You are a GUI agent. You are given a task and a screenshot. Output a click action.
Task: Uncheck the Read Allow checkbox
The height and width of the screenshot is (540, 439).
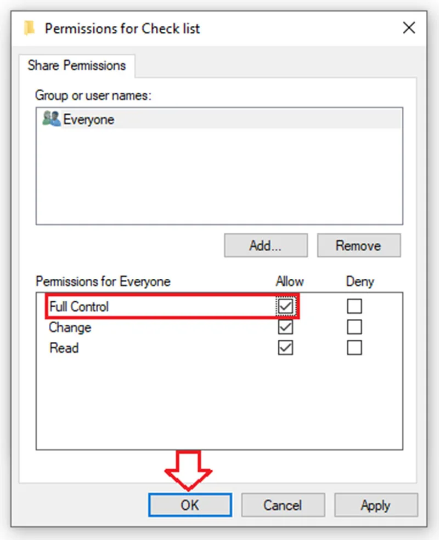pos(285,347)
